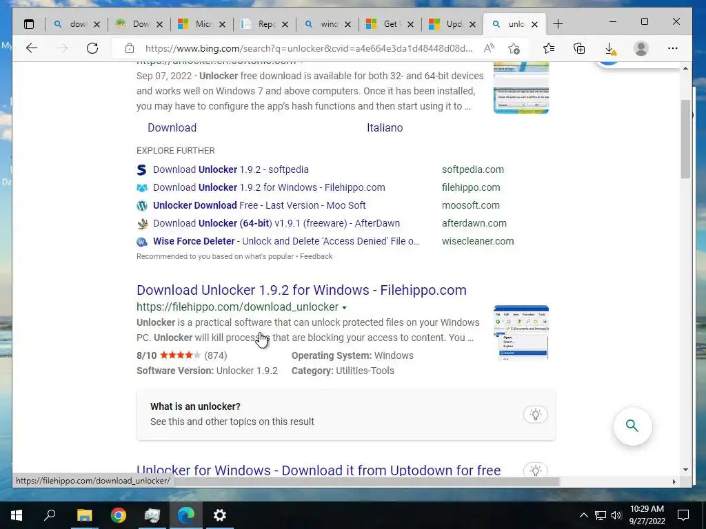706x529 pixels.
Task: Open Downloads with warning badge
Action: pos(610,48)
